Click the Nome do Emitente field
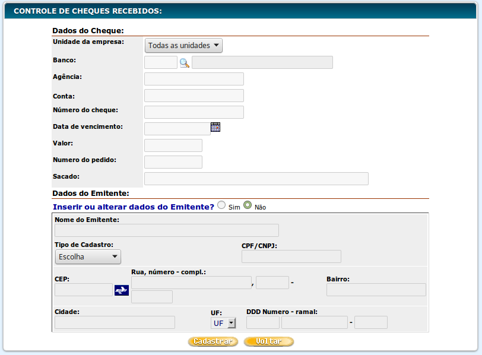 [166, 230]
